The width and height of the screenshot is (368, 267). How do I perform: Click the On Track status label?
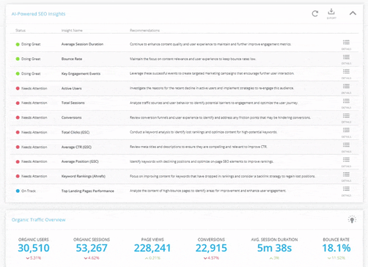coord(29,191)
